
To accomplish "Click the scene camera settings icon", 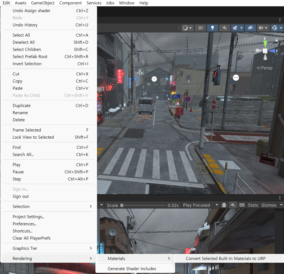I will pyautogui.click(x=261, y=28).
